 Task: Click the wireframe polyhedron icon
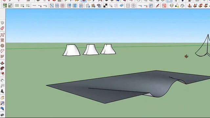pos(182,6)
